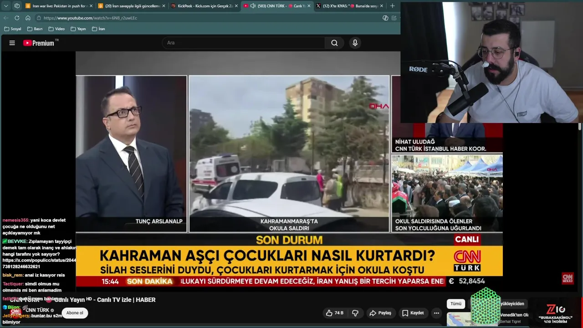Mute tab via speaker icon on CNN TÜRK tab
The height and width of the screenshot is (328, 583).
[252, 6]
